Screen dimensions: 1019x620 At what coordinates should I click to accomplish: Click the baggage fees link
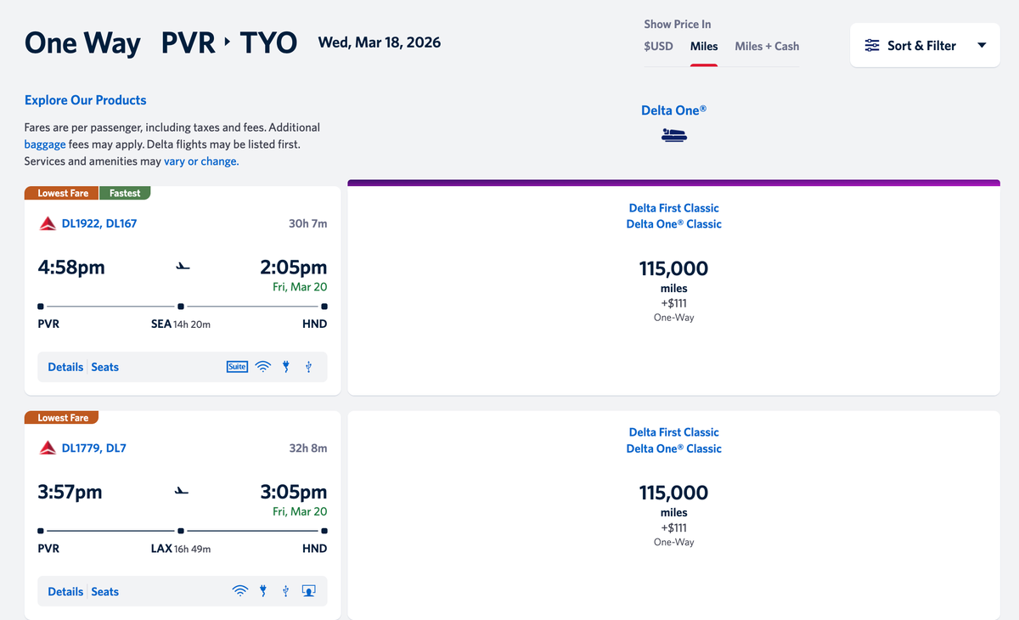coord(44,144)
